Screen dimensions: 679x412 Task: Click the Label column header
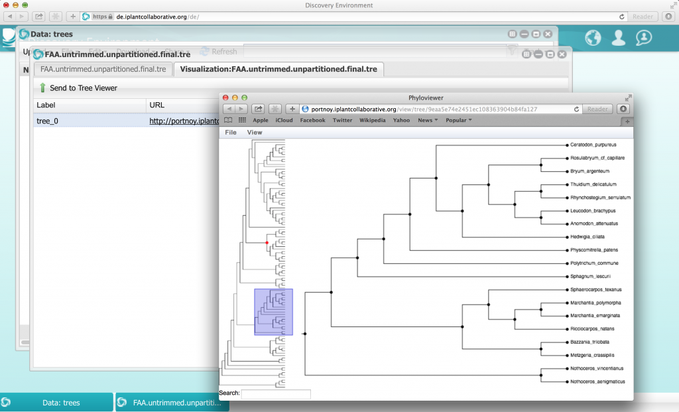pos(90,105)
